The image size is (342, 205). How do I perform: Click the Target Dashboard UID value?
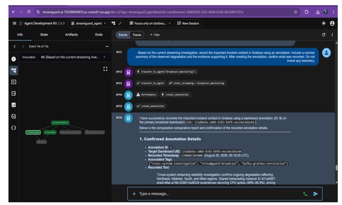coord(212,152)
